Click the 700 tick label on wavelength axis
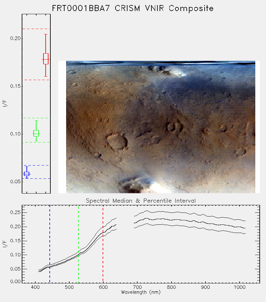 point(137,287)
